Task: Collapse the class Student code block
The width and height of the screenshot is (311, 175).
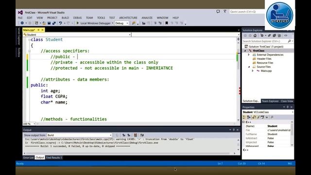Action: point(29,40)
